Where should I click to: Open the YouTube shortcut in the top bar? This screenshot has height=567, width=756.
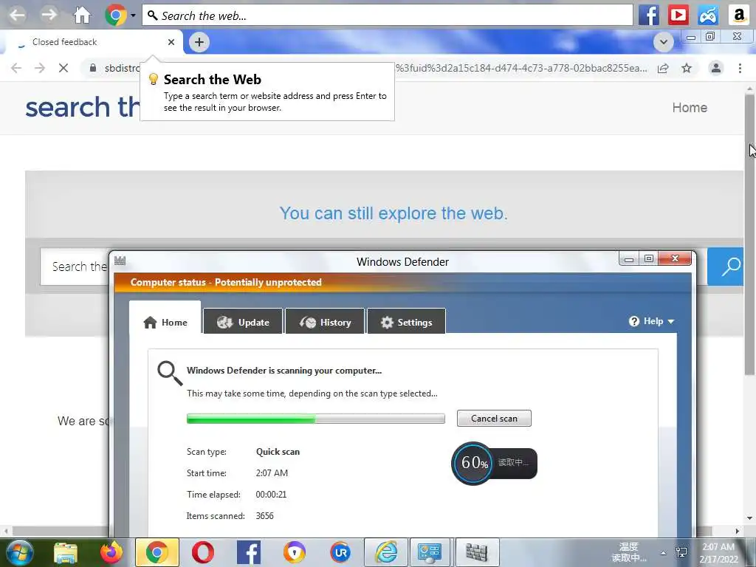tap(678, 16)
